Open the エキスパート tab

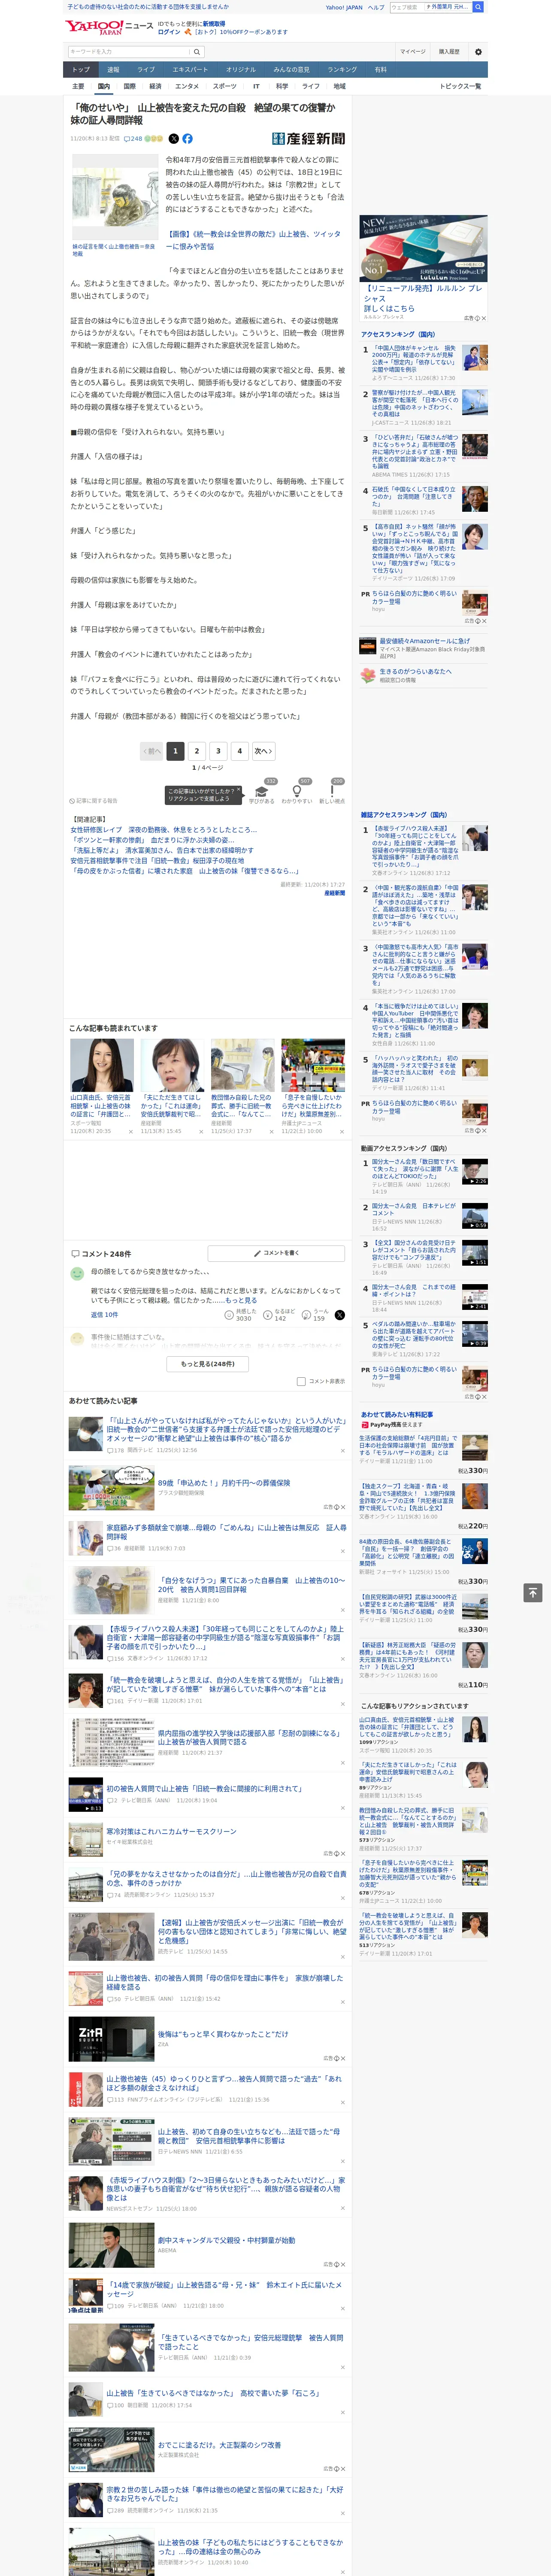(190, 70)
